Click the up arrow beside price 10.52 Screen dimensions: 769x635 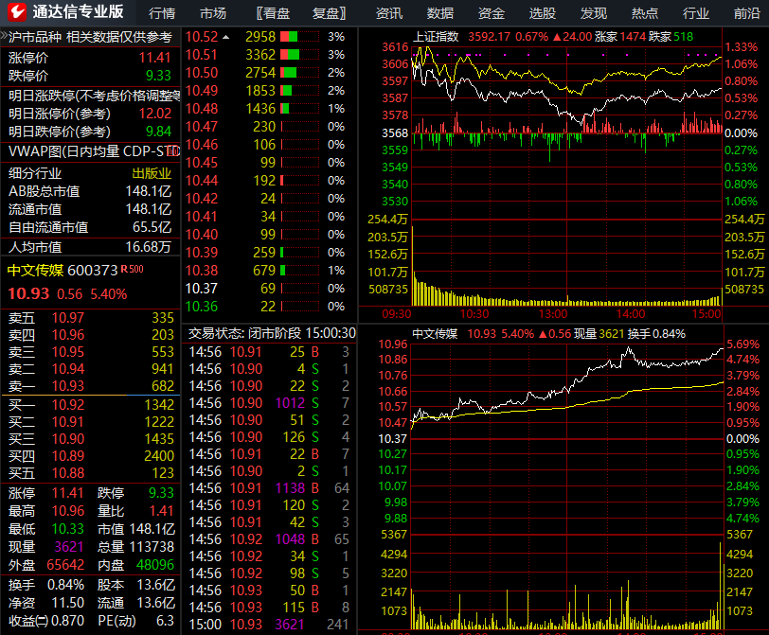click(225, 37)
